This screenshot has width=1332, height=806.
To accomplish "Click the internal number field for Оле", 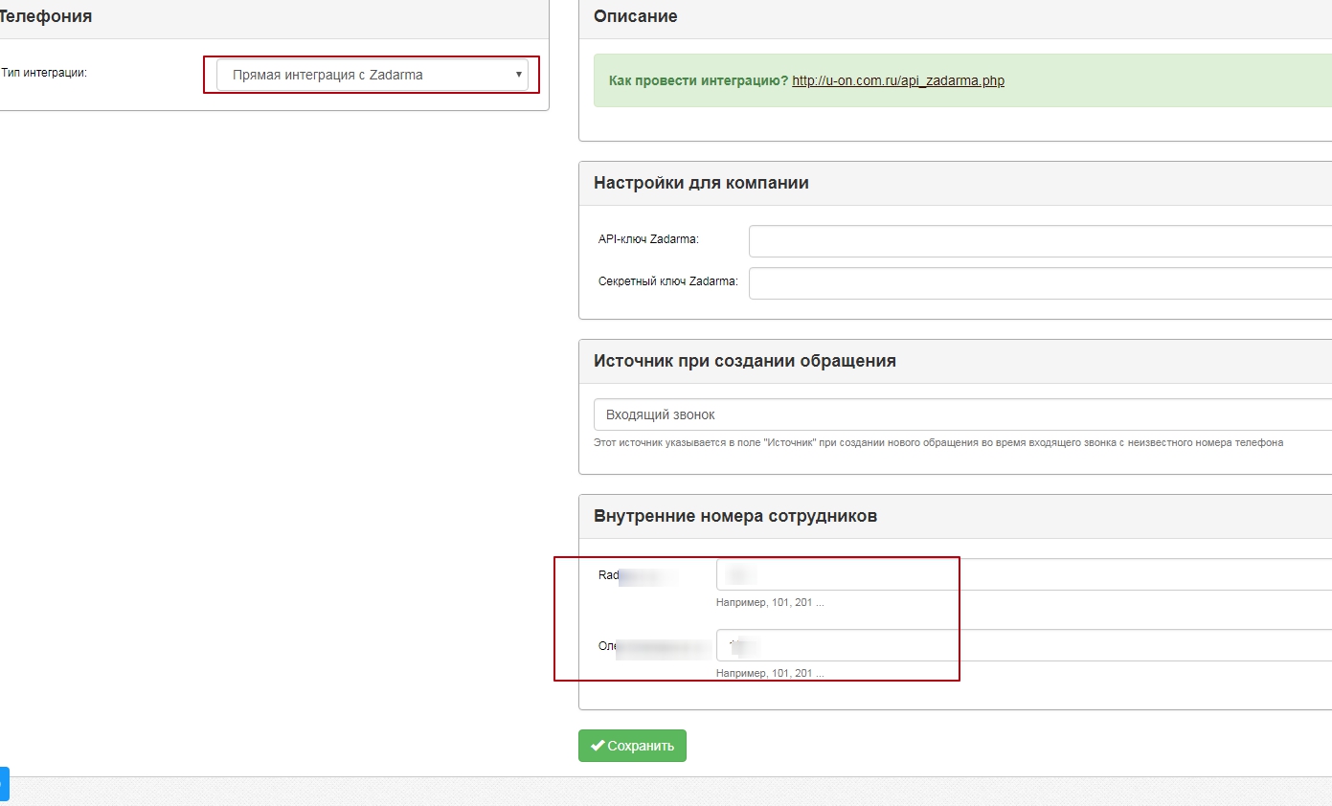I will pos(1023,645).
